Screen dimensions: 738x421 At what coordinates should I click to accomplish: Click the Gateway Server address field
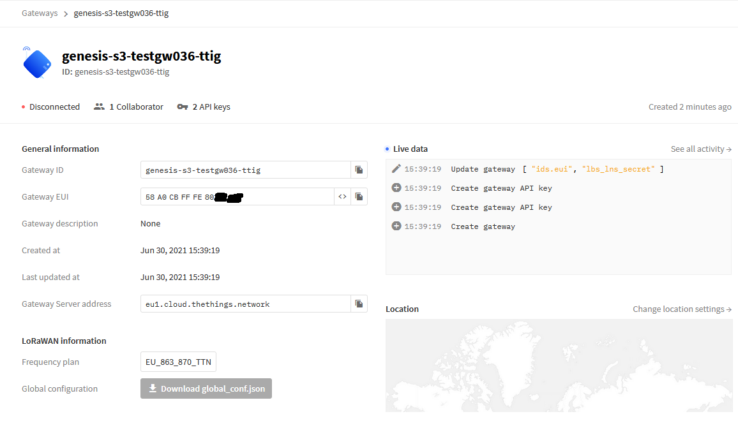[245, 304]
